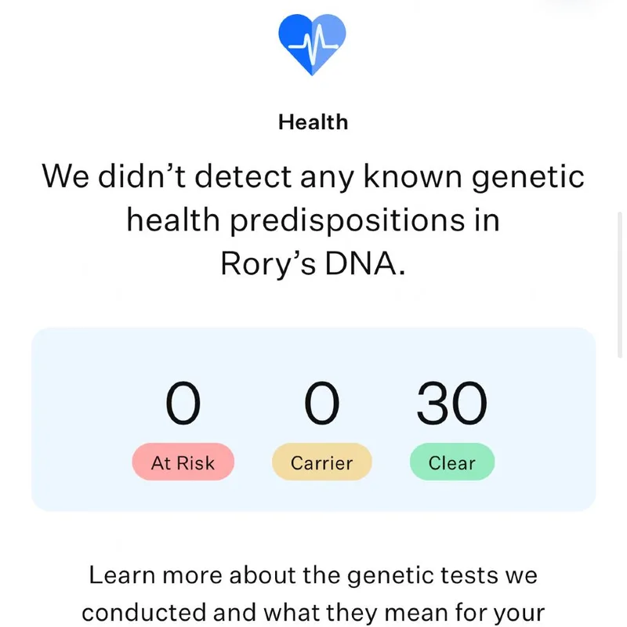This screenshot has width=627, height=627.
Task: Click the "We didn't detect any known genetic" line
Action: click(313, 176)
